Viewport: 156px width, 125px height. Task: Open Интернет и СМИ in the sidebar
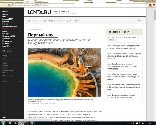tap(9, 36)
